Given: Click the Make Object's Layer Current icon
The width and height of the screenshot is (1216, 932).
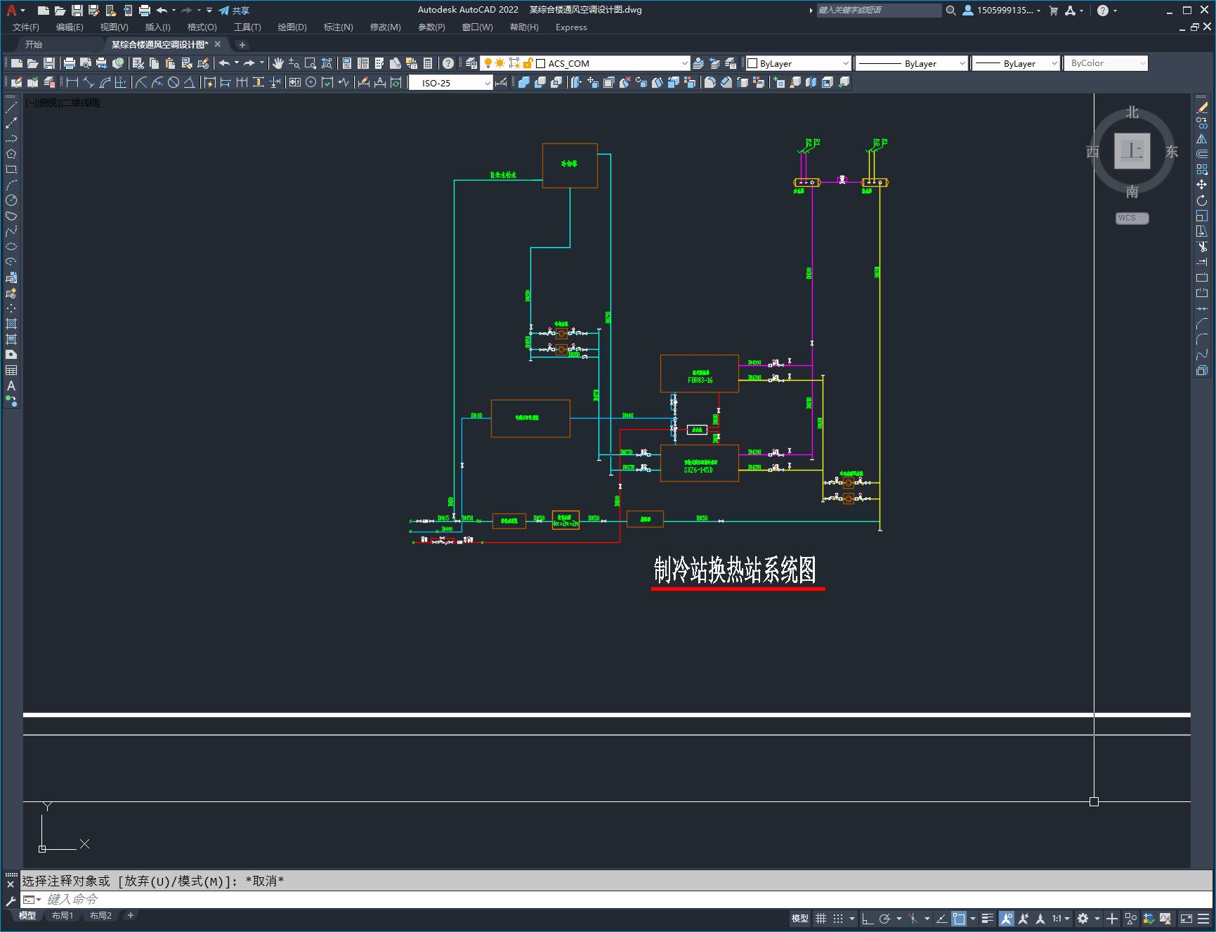Looking at the screenshot, I should (698, 63).
